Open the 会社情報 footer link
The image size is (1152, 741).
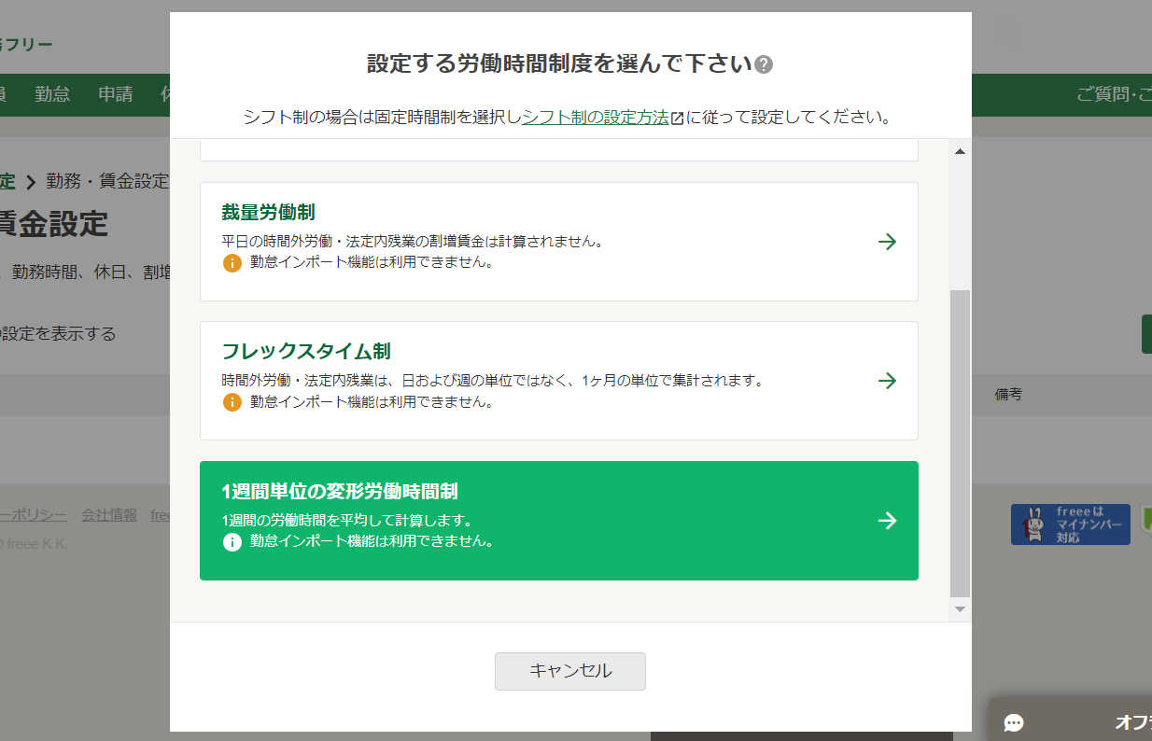click(109, 514)
